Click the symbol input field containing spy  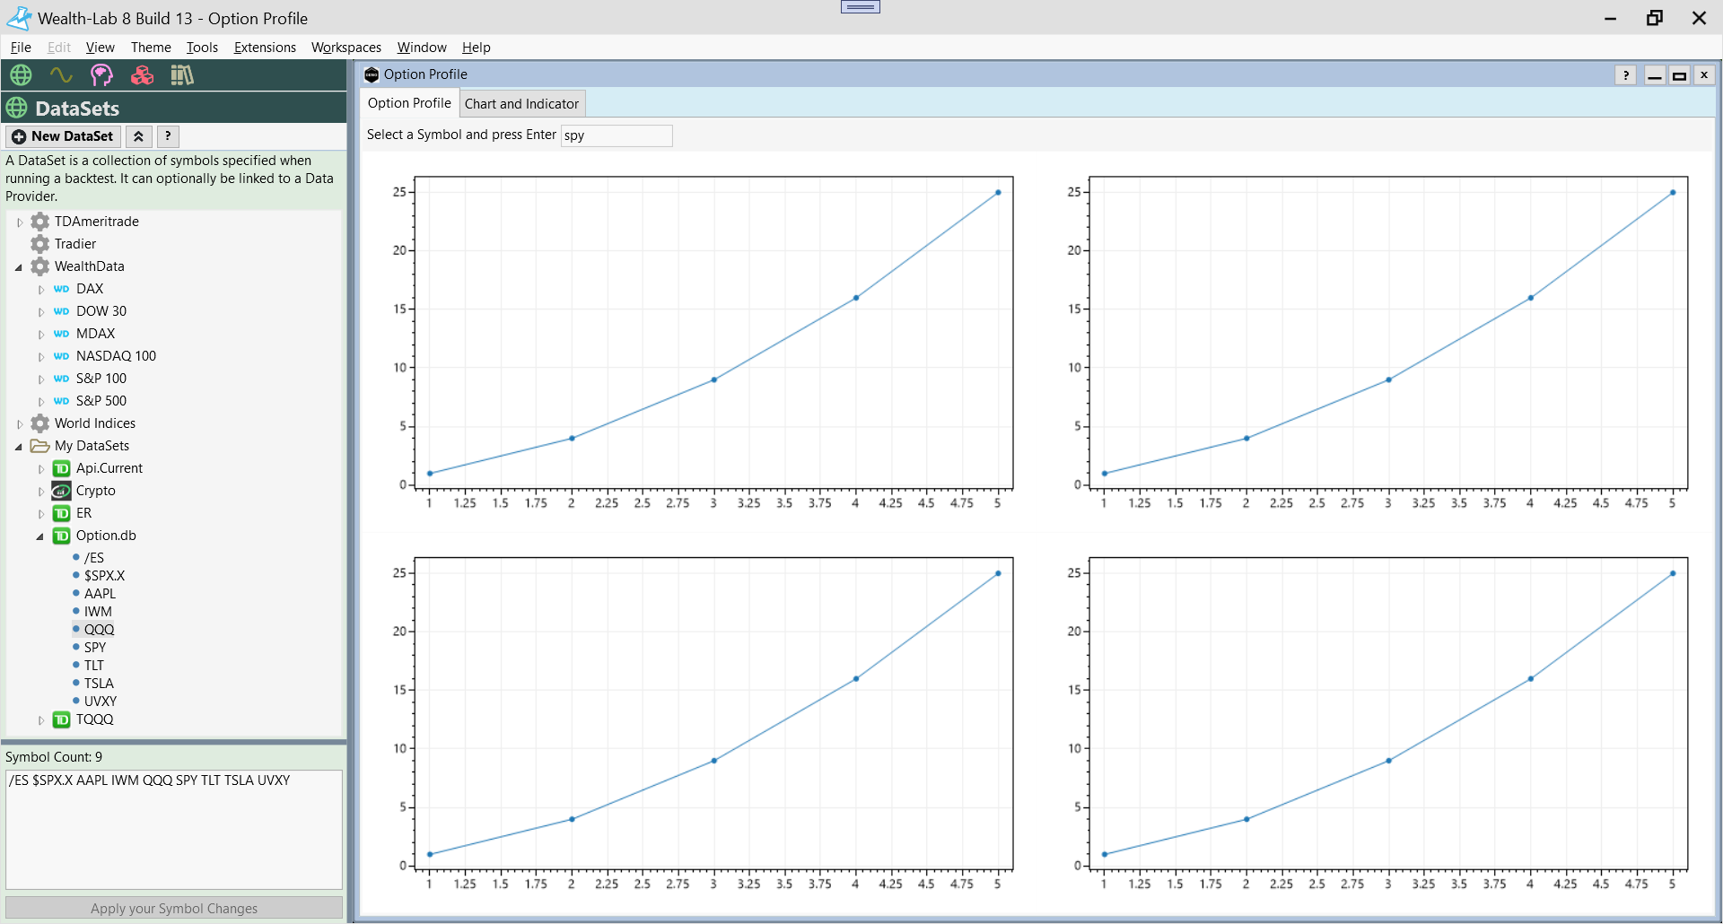click(617, 135)
